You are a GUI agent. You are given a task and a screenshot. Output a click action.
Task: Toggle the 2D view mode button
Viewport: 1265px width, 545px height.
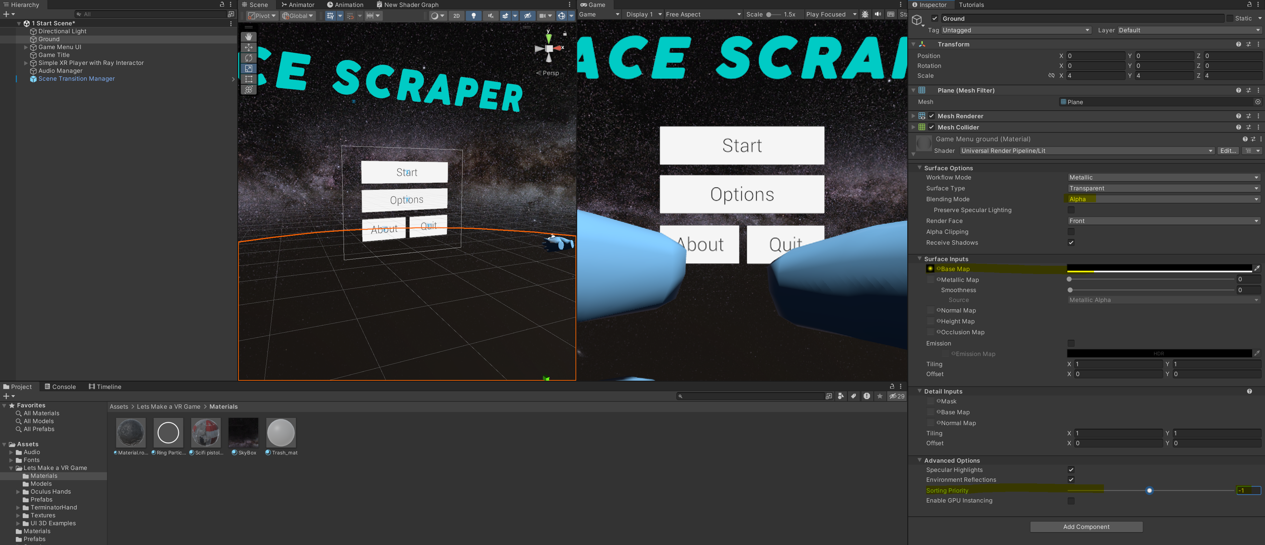point(456,16)
